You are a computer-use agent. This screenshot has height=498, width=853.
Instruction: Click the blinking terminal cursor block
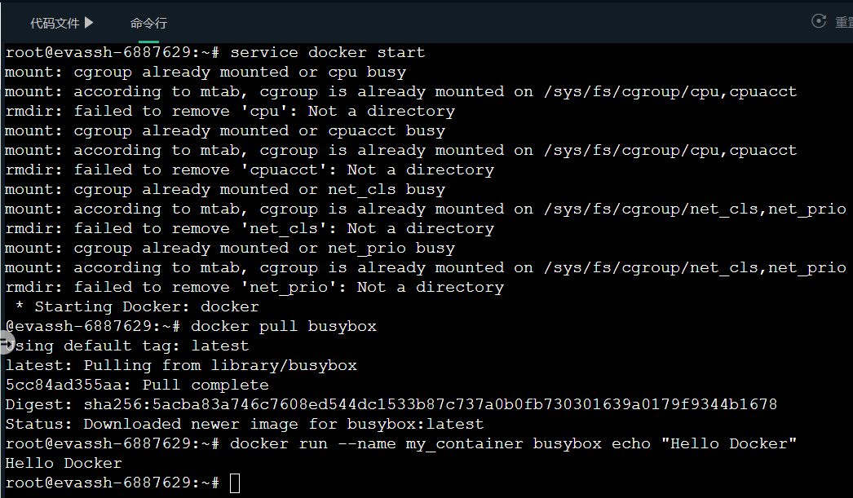coord(235,483)
